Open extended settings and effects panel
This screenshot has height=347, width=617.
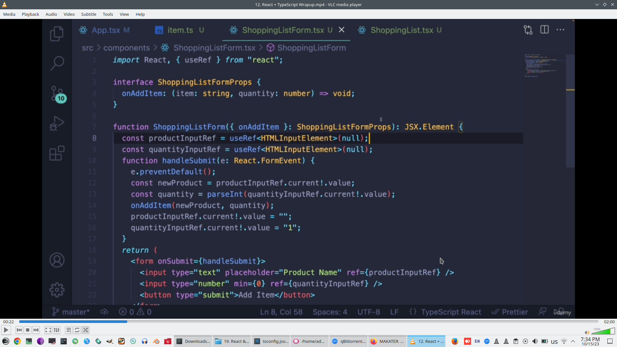click(57, 330)
